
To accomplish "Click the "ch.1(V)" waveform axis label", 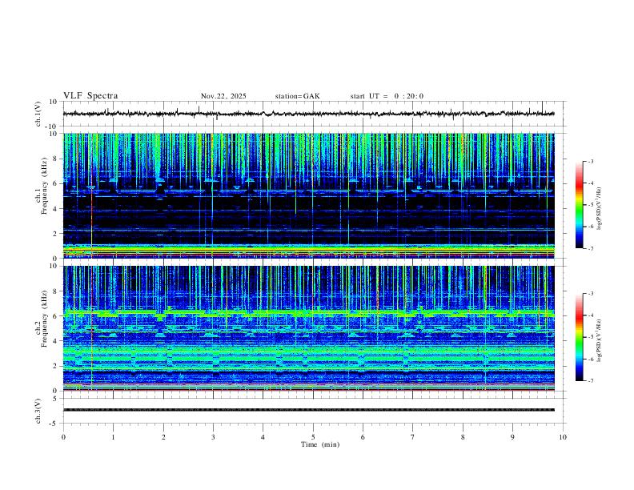I will [x=38, y=114].
